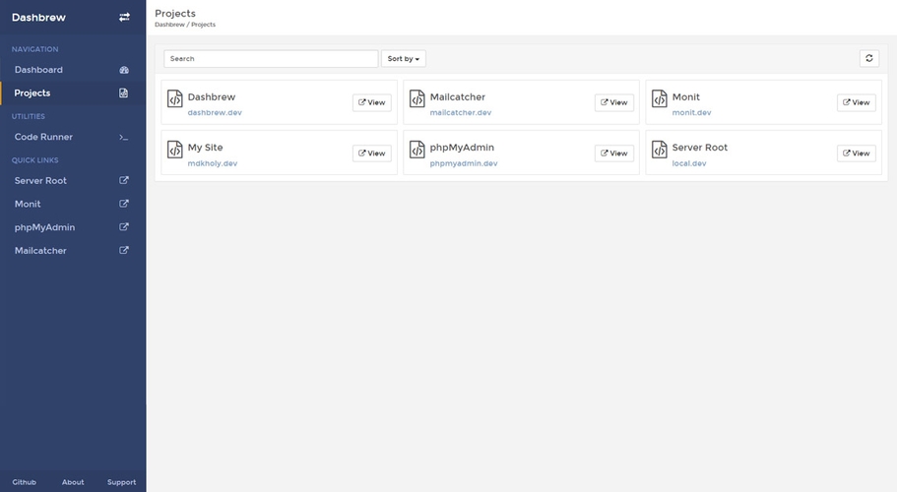Click external link icon beside phpMyAdmin
Screen dimensions: 897x492
124,227
